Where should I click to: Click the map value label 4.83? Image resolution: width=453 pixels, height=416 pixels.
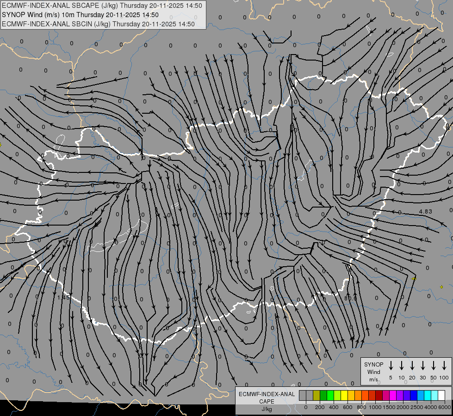(x=426, y=212)
